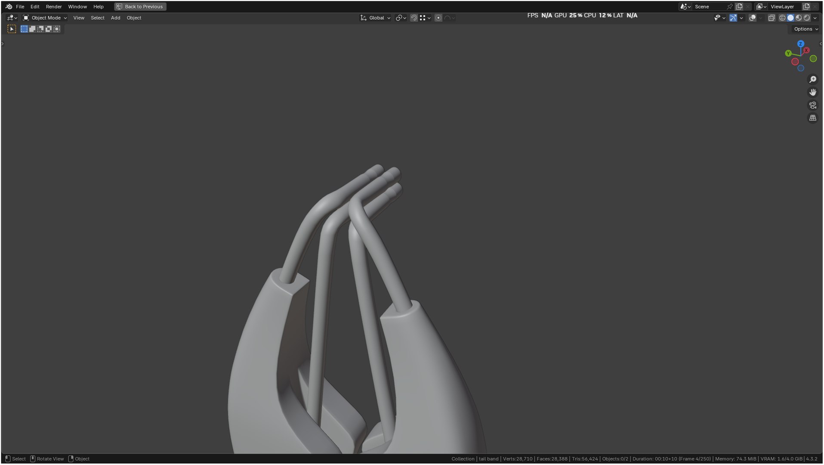Image resolution: width=824 pixels, height=465 pixels.
Task: Open the viewport View menu
Action: tap(79, 18)
